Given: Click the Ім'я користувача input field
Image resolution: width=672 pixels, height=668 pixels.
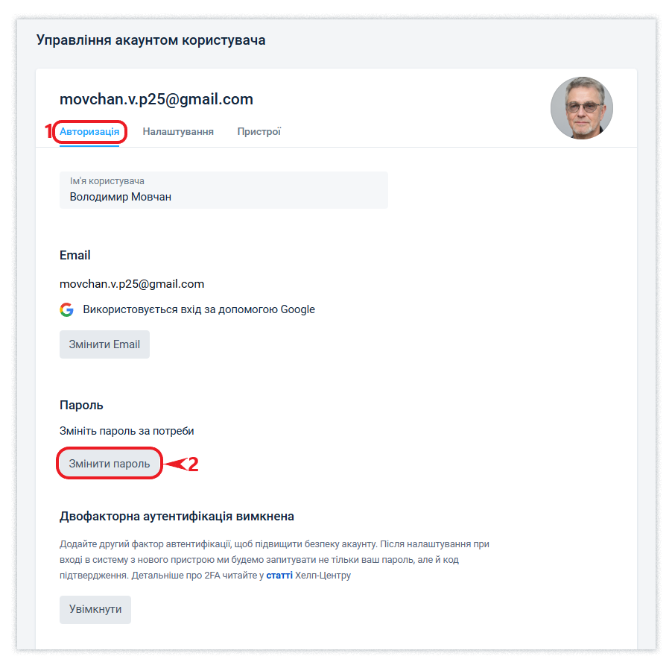Looking at the screenshot, I should coord(224,197).
